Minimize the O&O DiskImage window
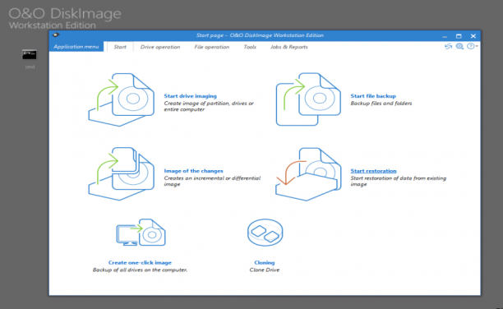The width and height of the screenshot is (503, 309). coord(445,36)
